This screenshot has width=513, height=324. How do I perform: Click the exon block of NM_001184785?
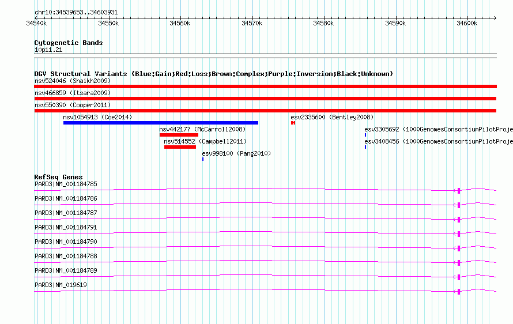coord(459,190)
